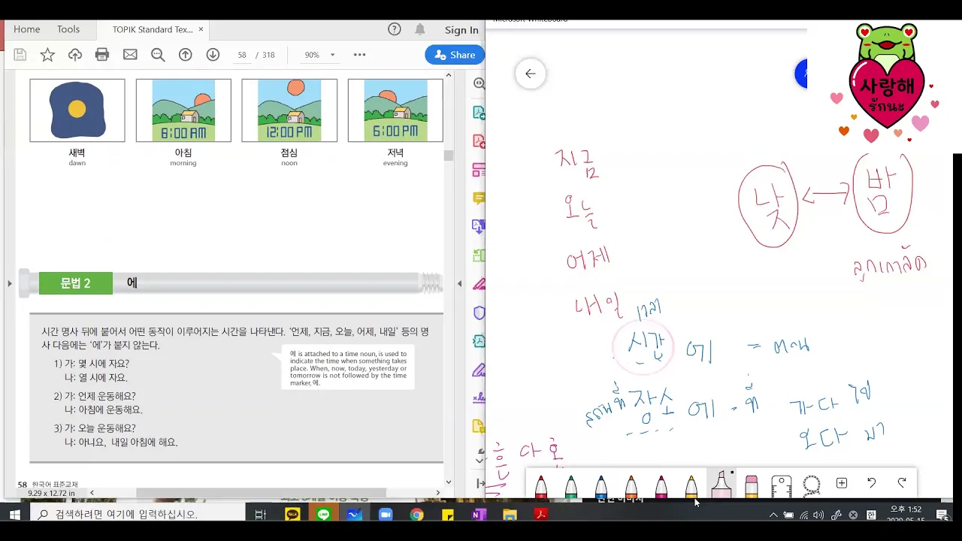Image resolution: width=962 pixels, height=541 pixels.
Task: Open Adobe Acrobat from the taskbar
Action: coord(540,515)
